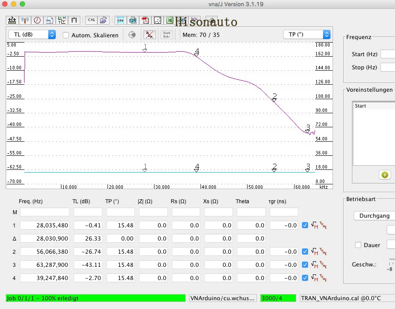The width and height of the screenshot is (395, 309).
Task: Click the TUNE icon for marker 1
Action: coord(323,225)
